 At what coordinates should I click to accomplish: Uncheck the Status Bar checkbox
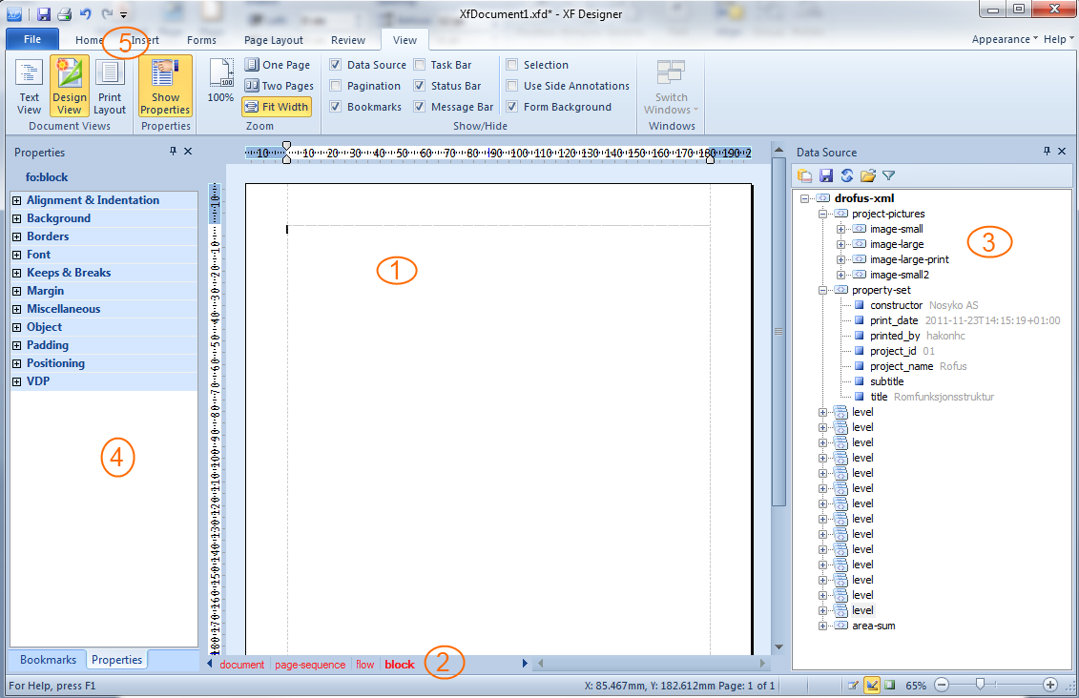point(420,86)
